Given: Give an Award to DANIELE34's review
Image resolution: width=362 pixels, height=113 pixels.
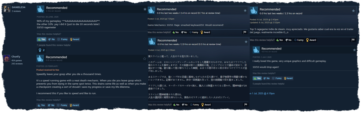Looking at the screenshot, I should click(x=74, y=39).
